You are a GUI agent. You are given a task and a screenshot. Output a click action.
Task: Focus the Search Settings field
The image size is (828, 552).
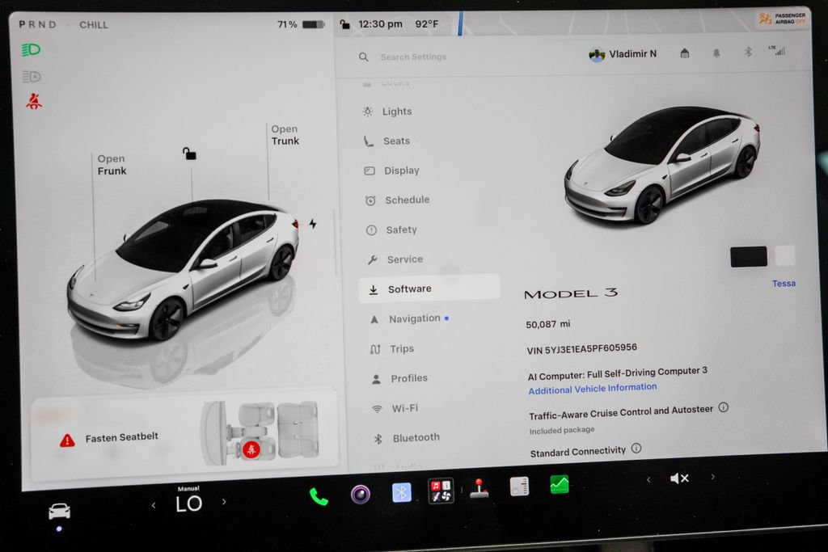413,57
